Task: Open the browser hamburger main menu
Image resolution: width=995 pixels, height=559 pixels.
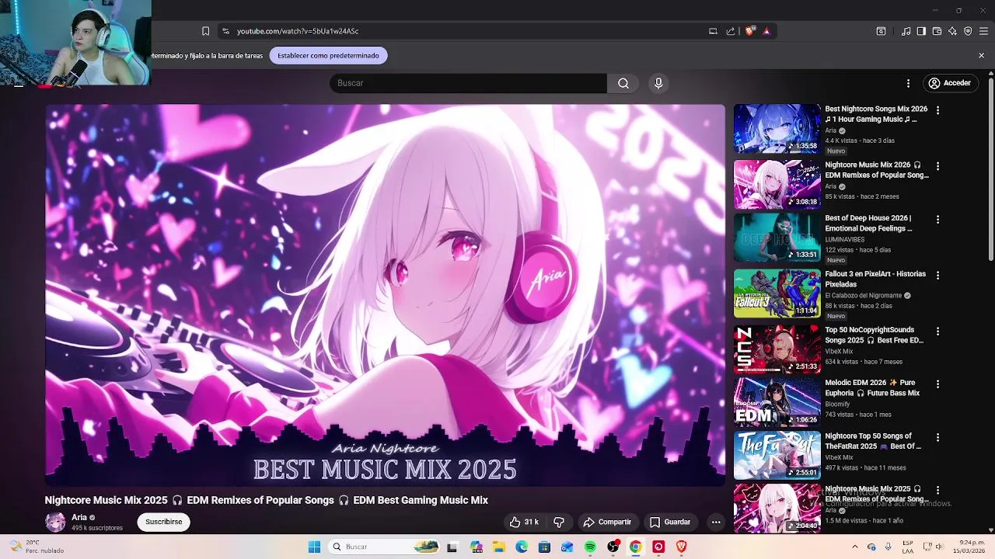Action: tap(983, 31)
